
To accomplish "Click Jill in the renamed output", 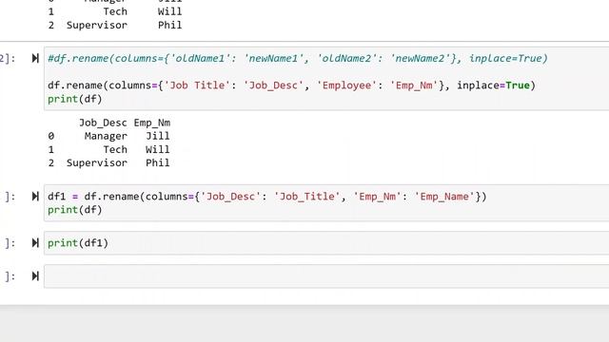I will [158, 136].
